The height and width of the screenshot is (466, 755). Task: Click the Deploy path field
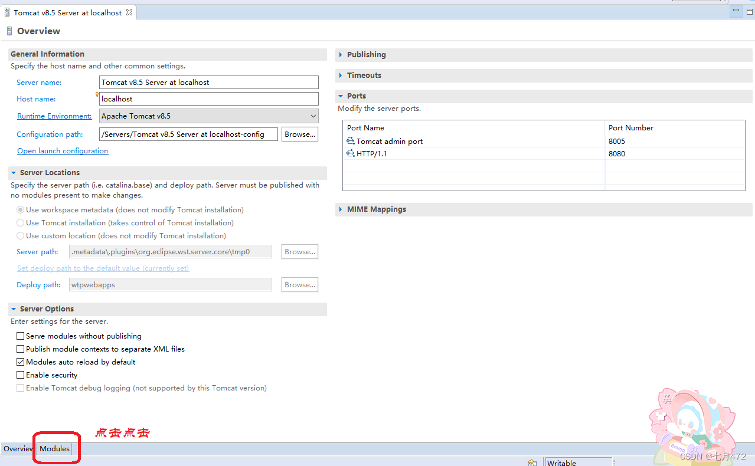point(171,285)
